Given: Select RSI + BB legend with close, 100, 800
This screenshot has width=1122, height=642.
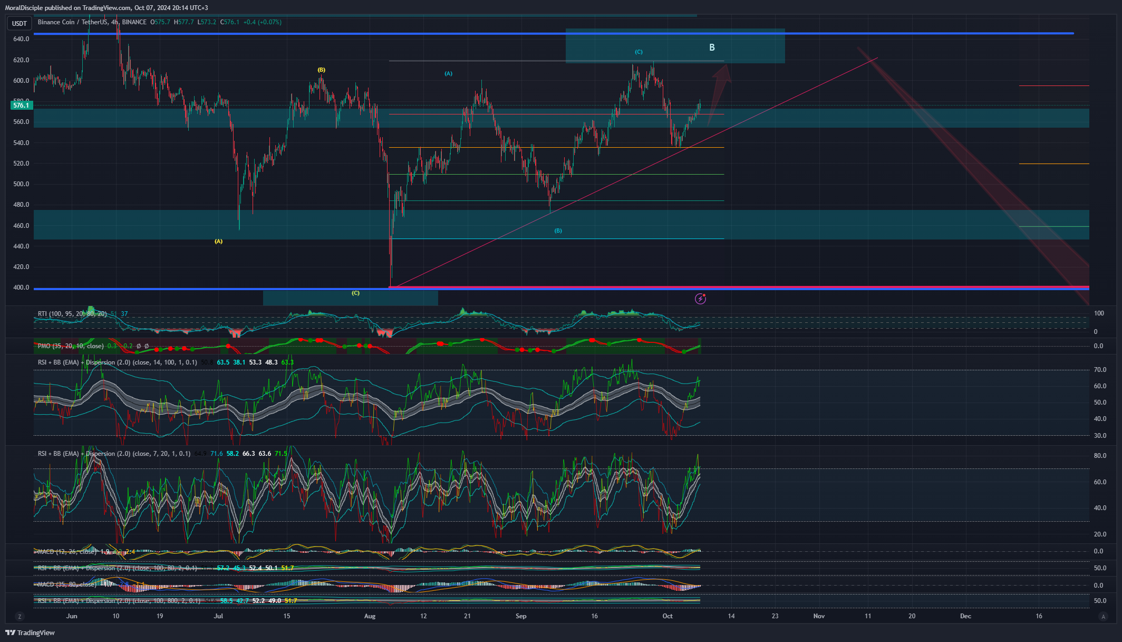Looking at the screenshot, I should click(x=119, y=601).
